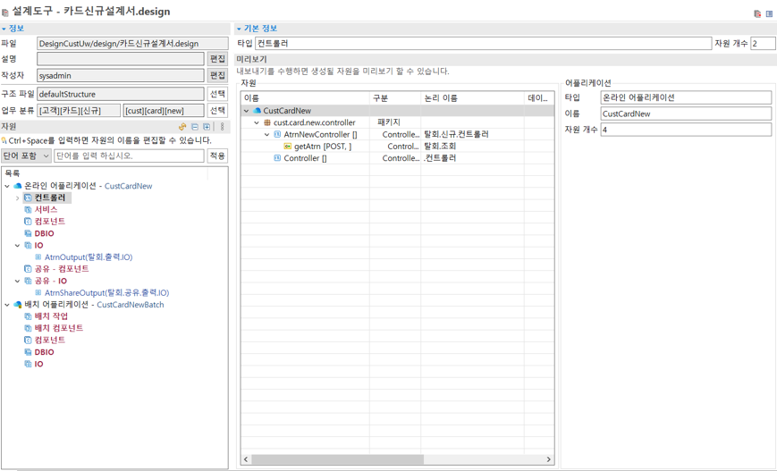Click the 공유 - 컴포넌트 node icon
The height and width of the screenshot is (471, 777).
coord(29,269)
